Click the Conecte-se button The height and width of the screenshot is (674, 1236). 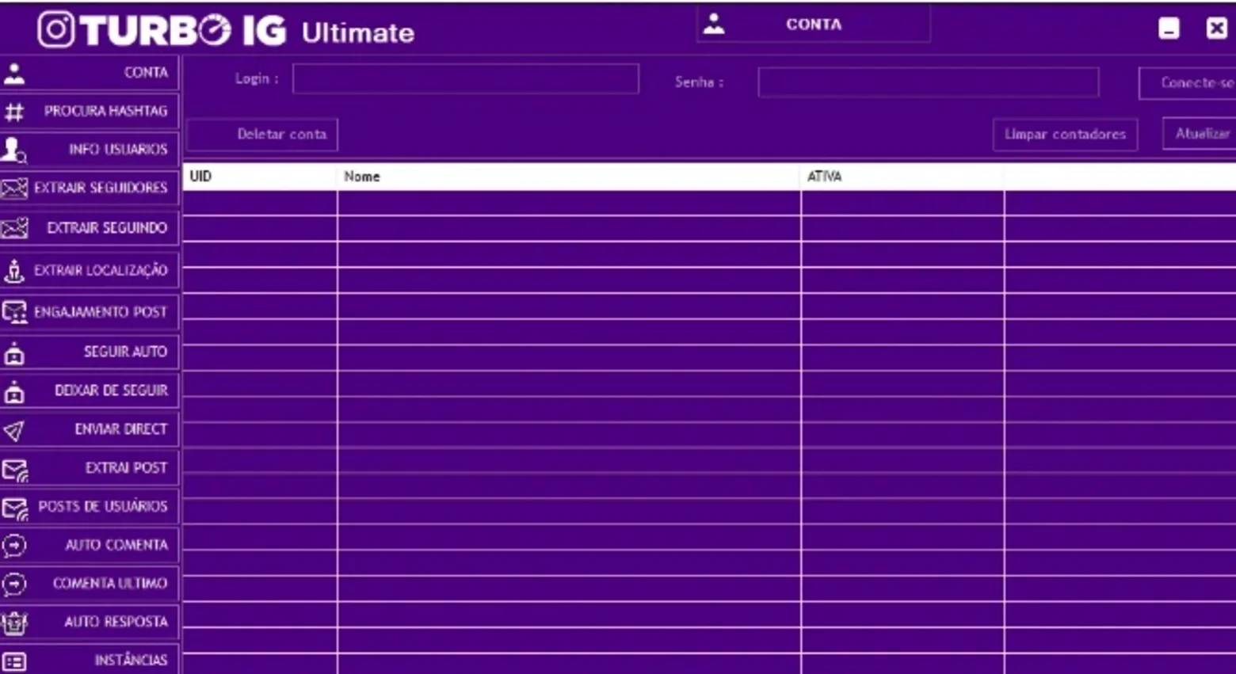(1188, 83)
